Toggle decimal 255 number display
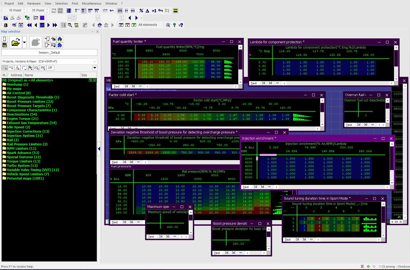 [x=120, y=11]
